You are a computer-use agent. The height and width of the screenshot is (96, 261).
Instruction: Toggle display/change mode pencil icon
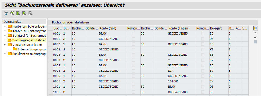(6, 13)
